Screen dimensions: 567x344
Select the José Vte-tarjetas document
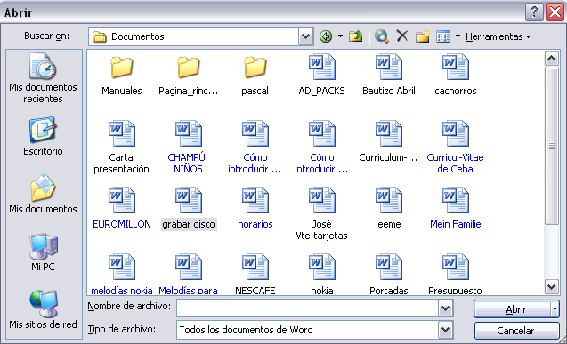coord(322,214)
